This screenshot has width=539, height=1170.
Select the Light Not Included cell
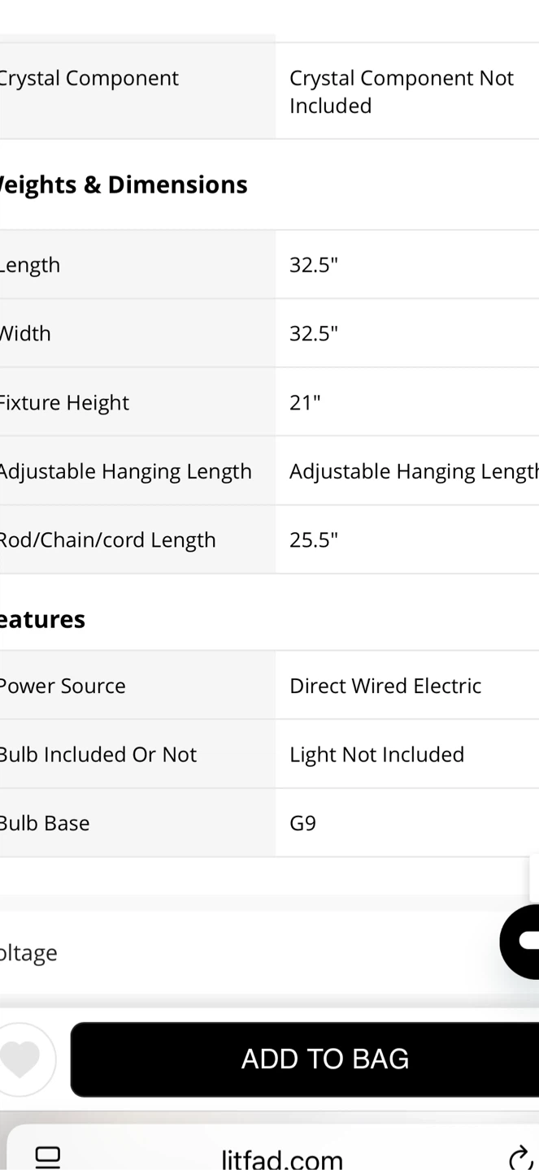point(407,754)
